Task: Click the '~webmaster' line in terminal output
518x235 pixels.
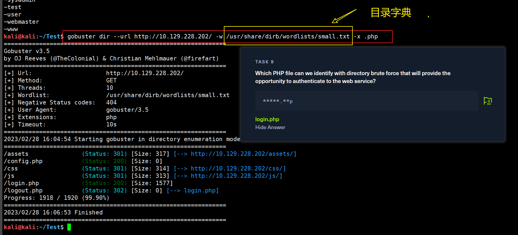Action: point(21,22)
